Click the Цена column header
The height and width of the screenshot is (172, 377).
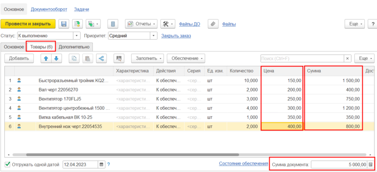click(x=282, y=71)
